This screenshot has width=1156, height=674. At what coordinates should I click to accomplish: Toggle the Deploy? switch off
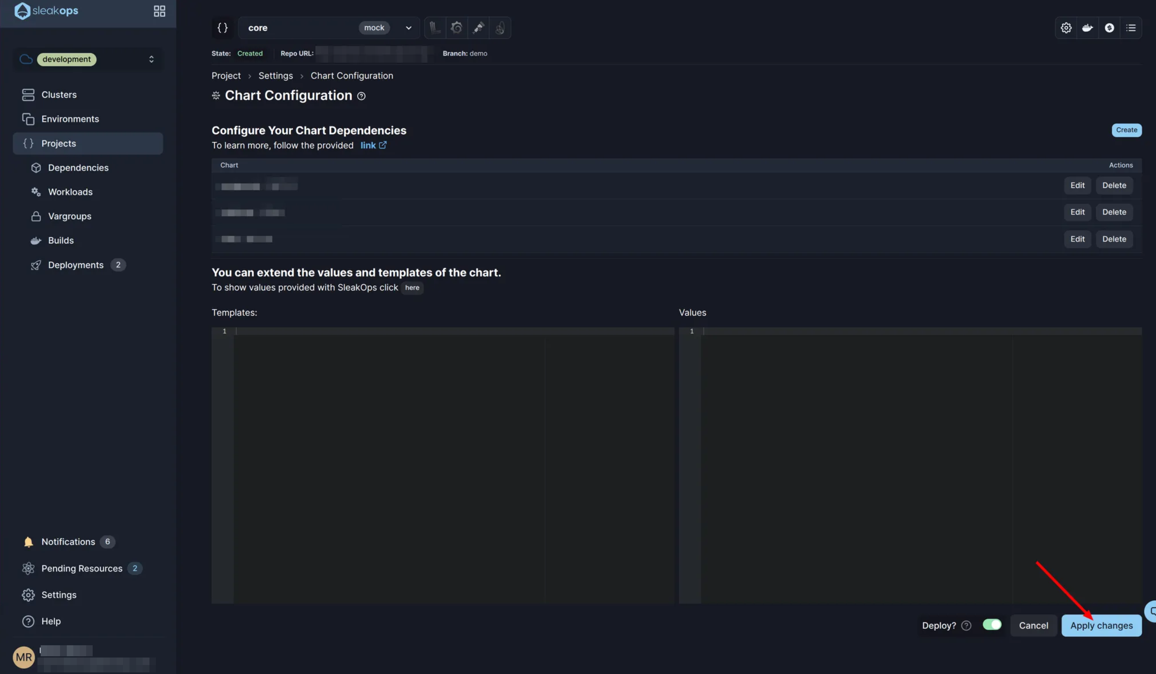(992, 625)
